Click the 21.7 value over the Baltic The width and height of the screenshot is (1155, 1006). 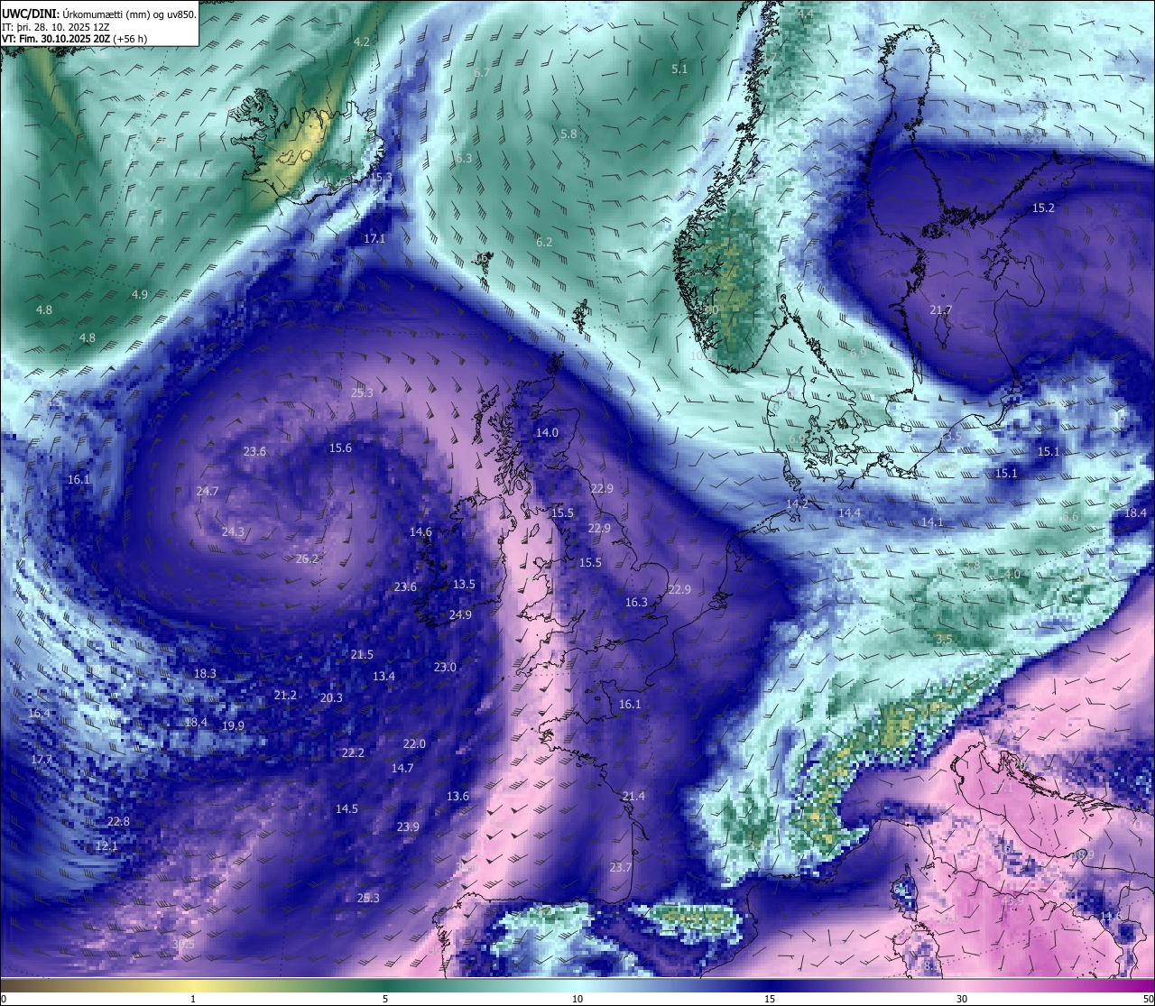(x=941, y=309)
